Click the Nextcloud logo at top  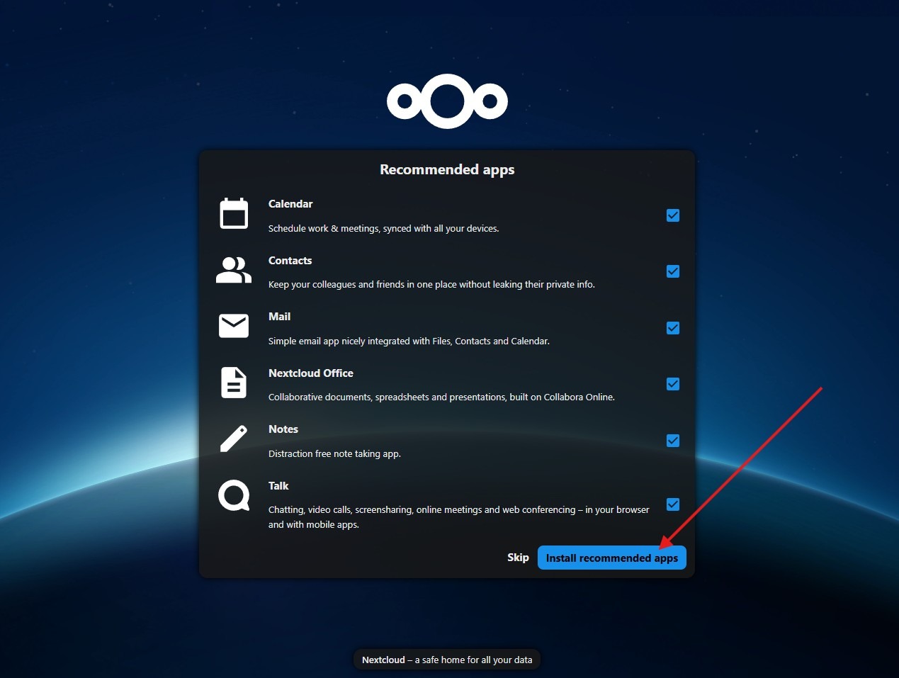(447, 101)
